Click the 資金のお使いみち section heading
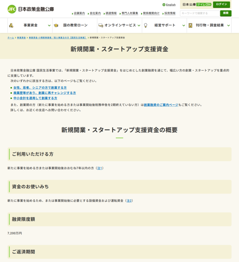Screen dimensions: 239x262 tap(30, 187)
